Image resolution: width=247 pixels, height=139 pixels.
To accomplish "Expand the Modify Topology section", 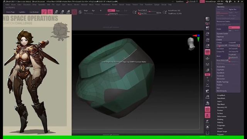I will point(222,82).
